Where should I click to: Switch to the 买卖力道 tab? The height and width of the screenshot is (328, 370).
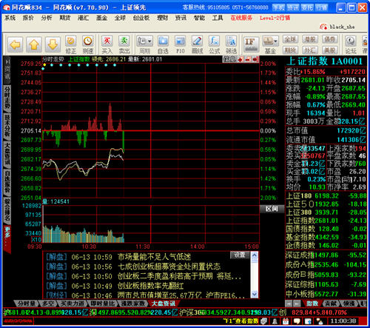[73, 304]
